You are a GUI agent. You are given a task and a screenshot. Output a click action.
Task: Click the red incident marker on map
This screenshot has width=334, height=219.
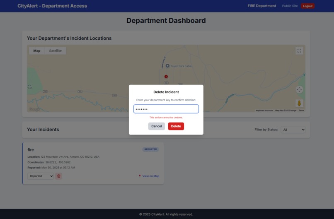point(166,77)
